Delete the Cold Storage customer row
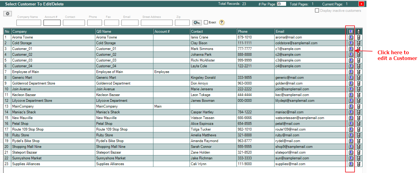 pos(359,43)
